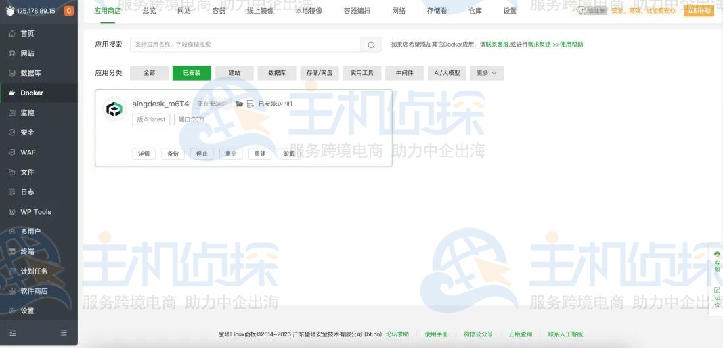Click the magnifier search icon button

point(371,45)
